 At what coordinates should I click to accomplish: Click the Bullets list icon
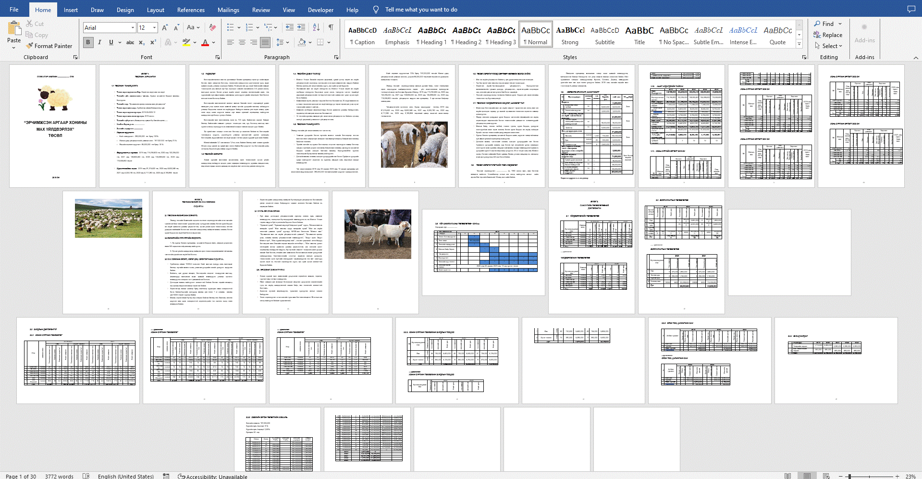click(230, 27)
